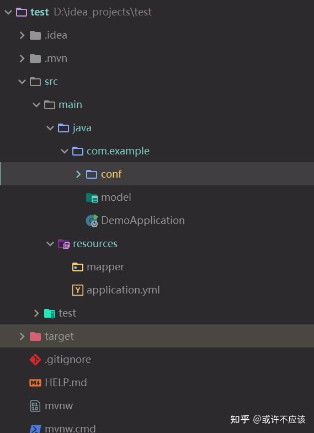Click the application.yml YAML file icon

pyautogui.click(x=78, y=290)
